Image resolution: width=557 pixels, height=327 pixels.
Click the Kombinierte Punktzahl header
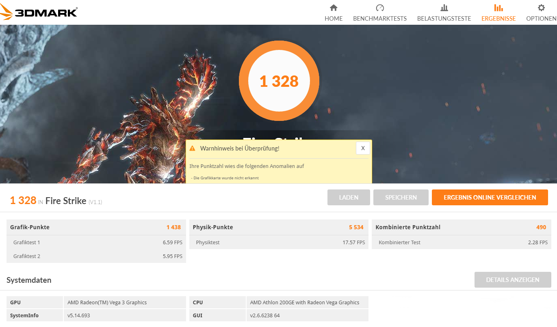click(x=462, y=227)
